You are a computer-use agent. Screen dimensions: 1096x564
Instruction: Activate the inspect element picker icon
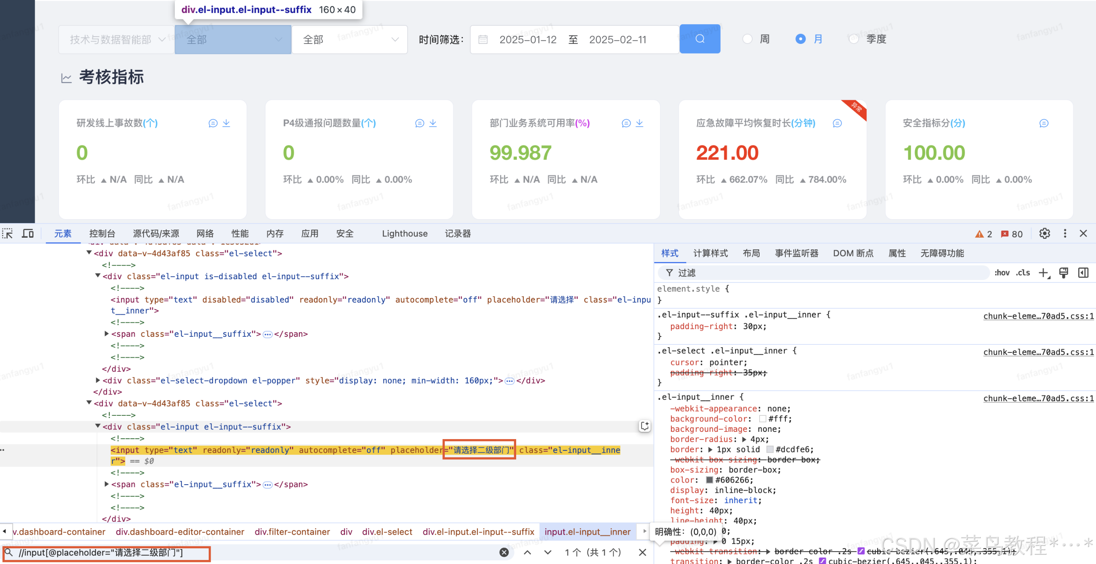(x=8, y=234)
